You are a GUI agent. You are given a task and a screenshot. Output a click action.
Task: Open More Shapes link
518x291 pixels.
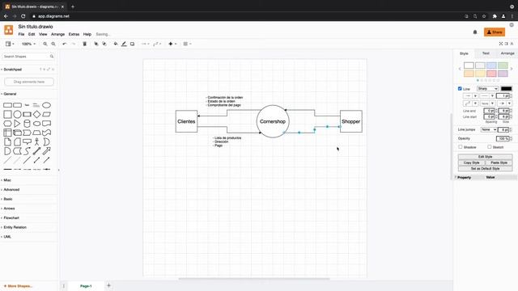[18, 286]
